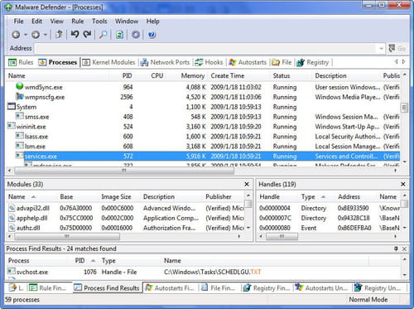Select the smss.exe process row

[x=204, y=117]
